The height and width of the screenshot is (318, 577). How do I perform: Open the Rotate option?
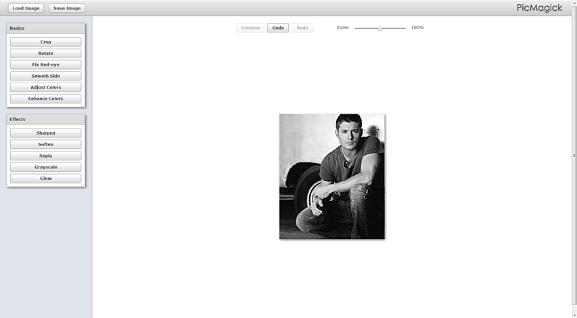point(45,53)
